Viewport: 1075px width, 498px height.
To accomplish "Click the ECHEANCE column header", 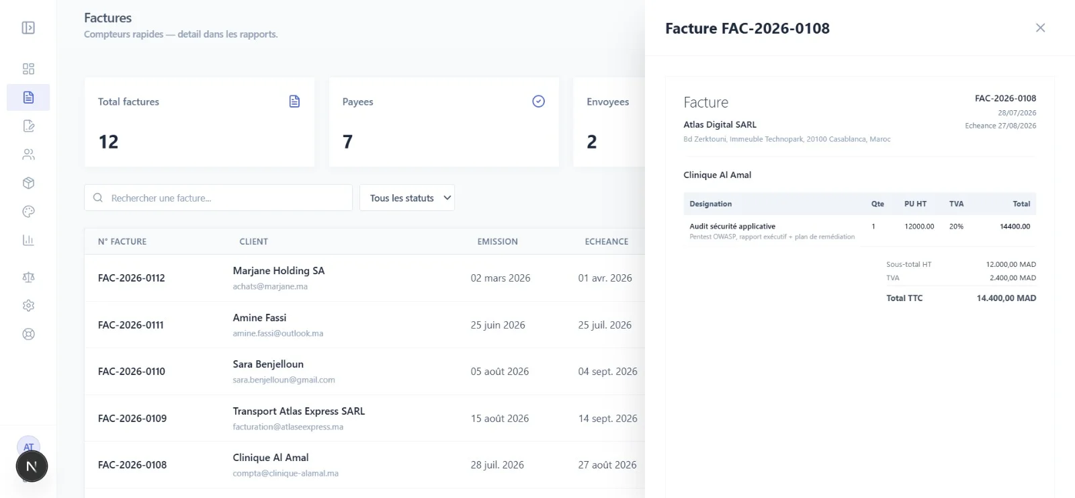I will point(607,241).
